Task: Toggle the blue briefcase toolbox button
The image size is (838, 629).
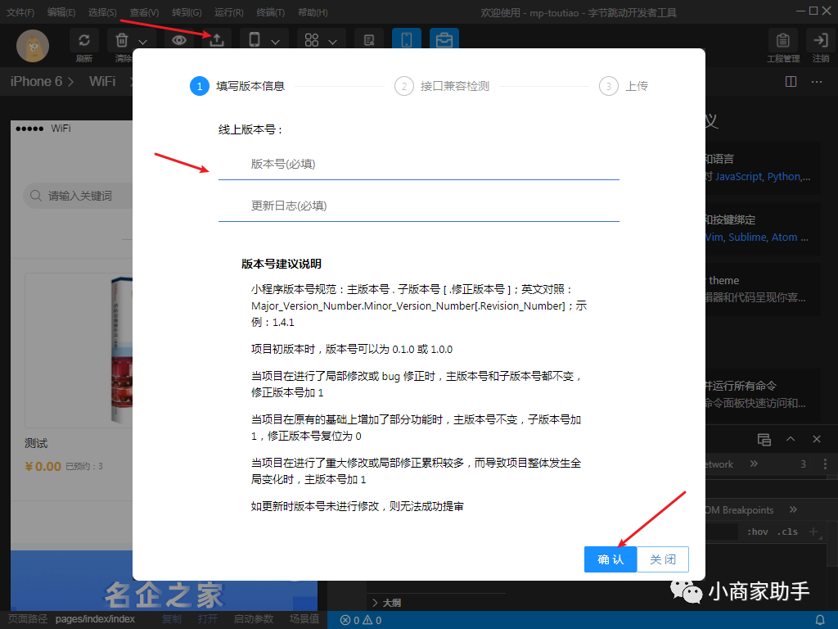Action: click(444, 39)
